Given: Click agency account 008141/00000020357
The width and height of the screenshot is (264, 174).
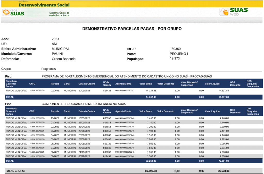Looking at the screenshot, I should [125, 91].
